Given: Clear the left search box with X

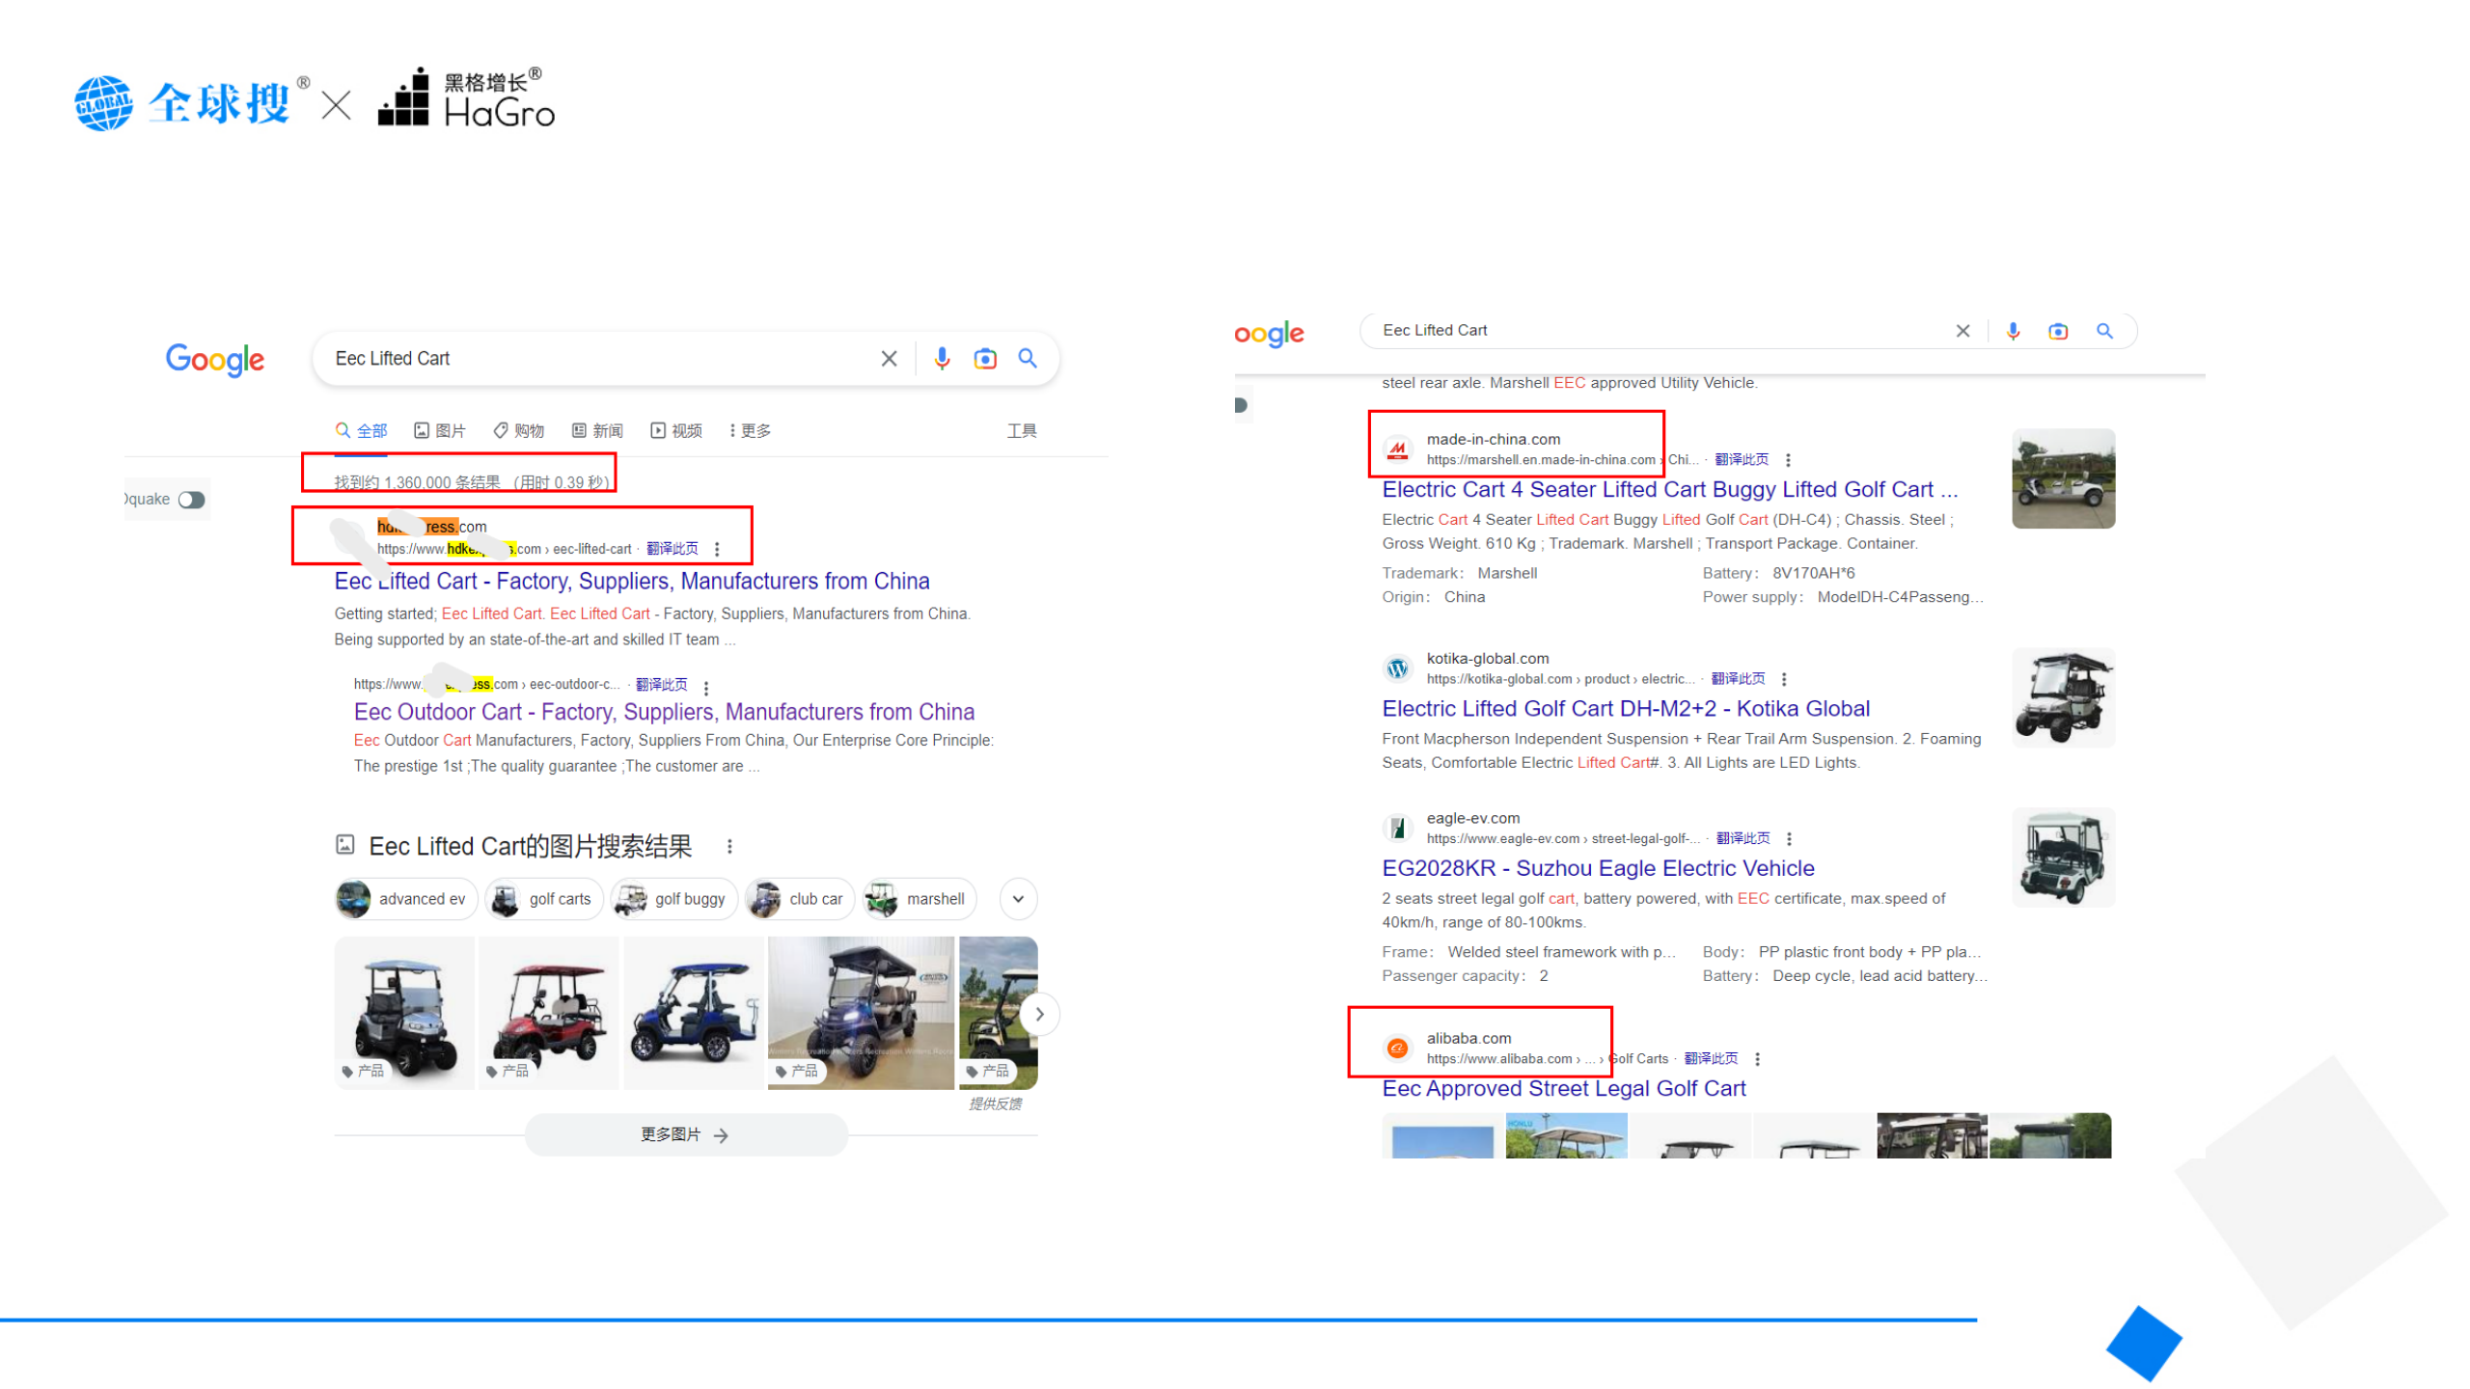Looking at the screenshot, I should pos(889,359).
